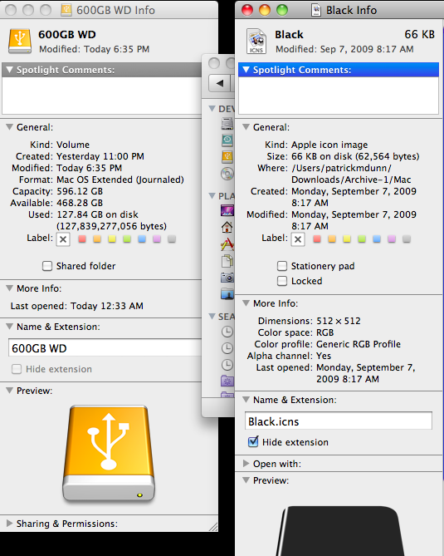Viewport: 444px width, 556px height.
Task: Apply orange label in Black Info
Action: (x=332, y=239)
